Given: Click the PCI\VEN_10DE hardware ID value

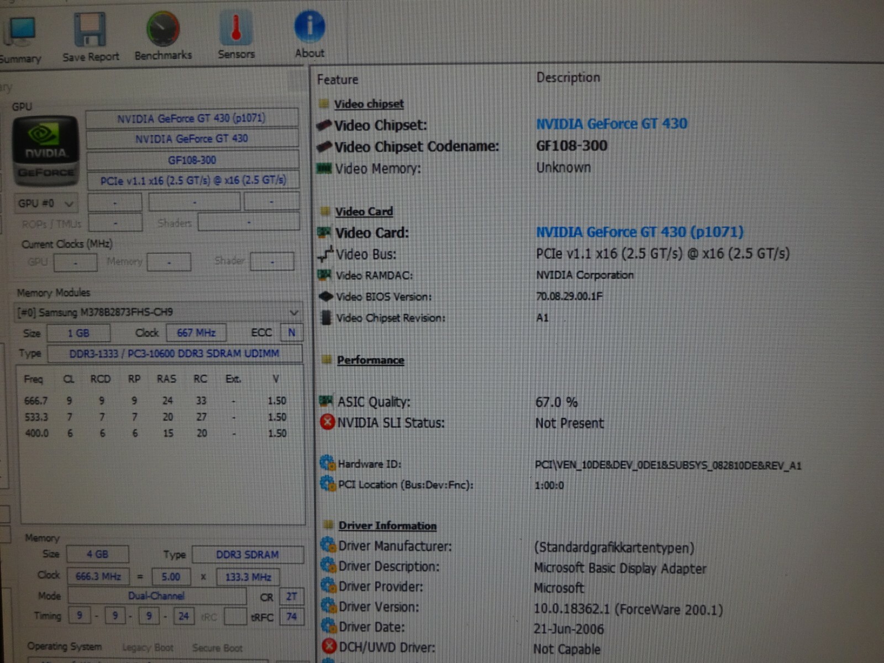Looking at the screenshot, I should (668, 465).
